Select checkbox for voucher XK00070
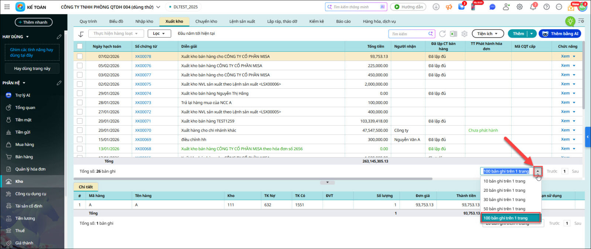The height and width of the screenshot is (249, 591). point(80,130)
